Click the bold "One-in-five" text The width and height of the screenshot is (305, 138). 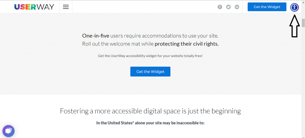(96, 36)
